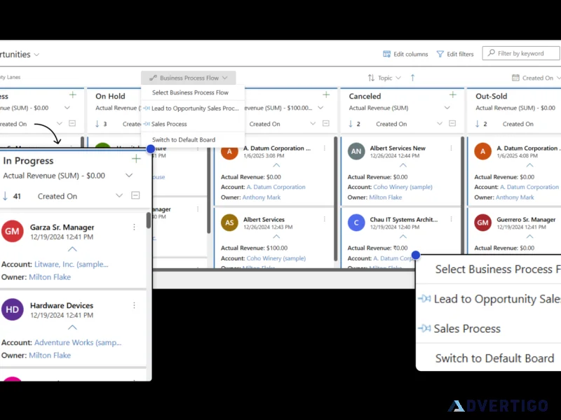Click sort arrow next to 41 in In Progress
561x420 pixels.
point(5,196)
